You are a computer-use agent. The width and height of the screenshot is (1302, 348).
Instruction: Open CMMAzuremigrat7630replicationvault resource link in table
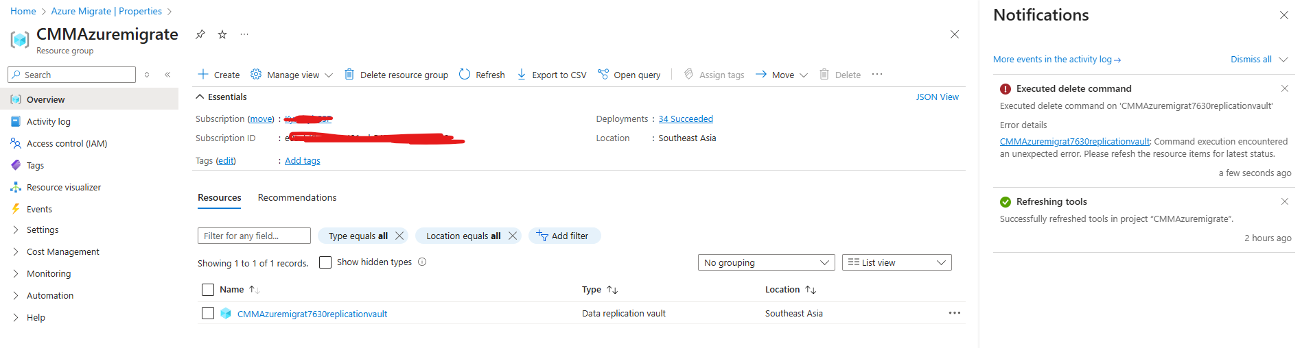coord(312,314)
